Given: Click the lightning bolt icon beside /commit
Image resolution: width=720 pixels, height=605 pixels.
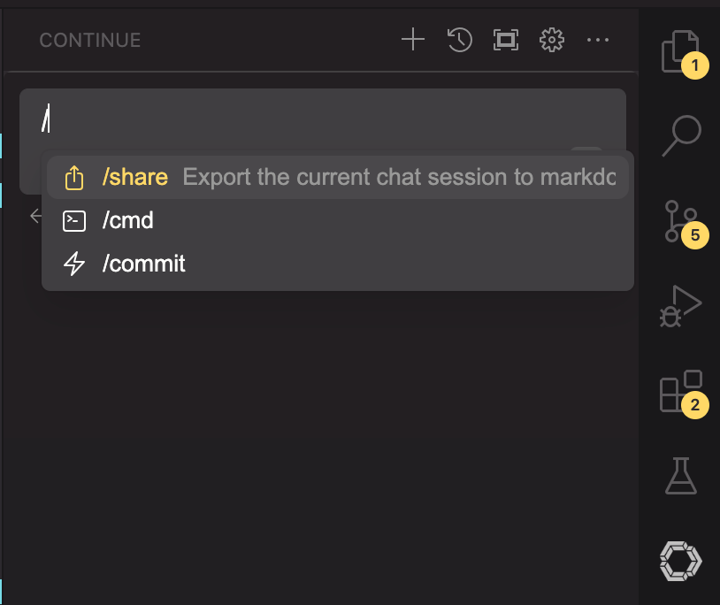Looking at the screenshot, I should (74, 264).
